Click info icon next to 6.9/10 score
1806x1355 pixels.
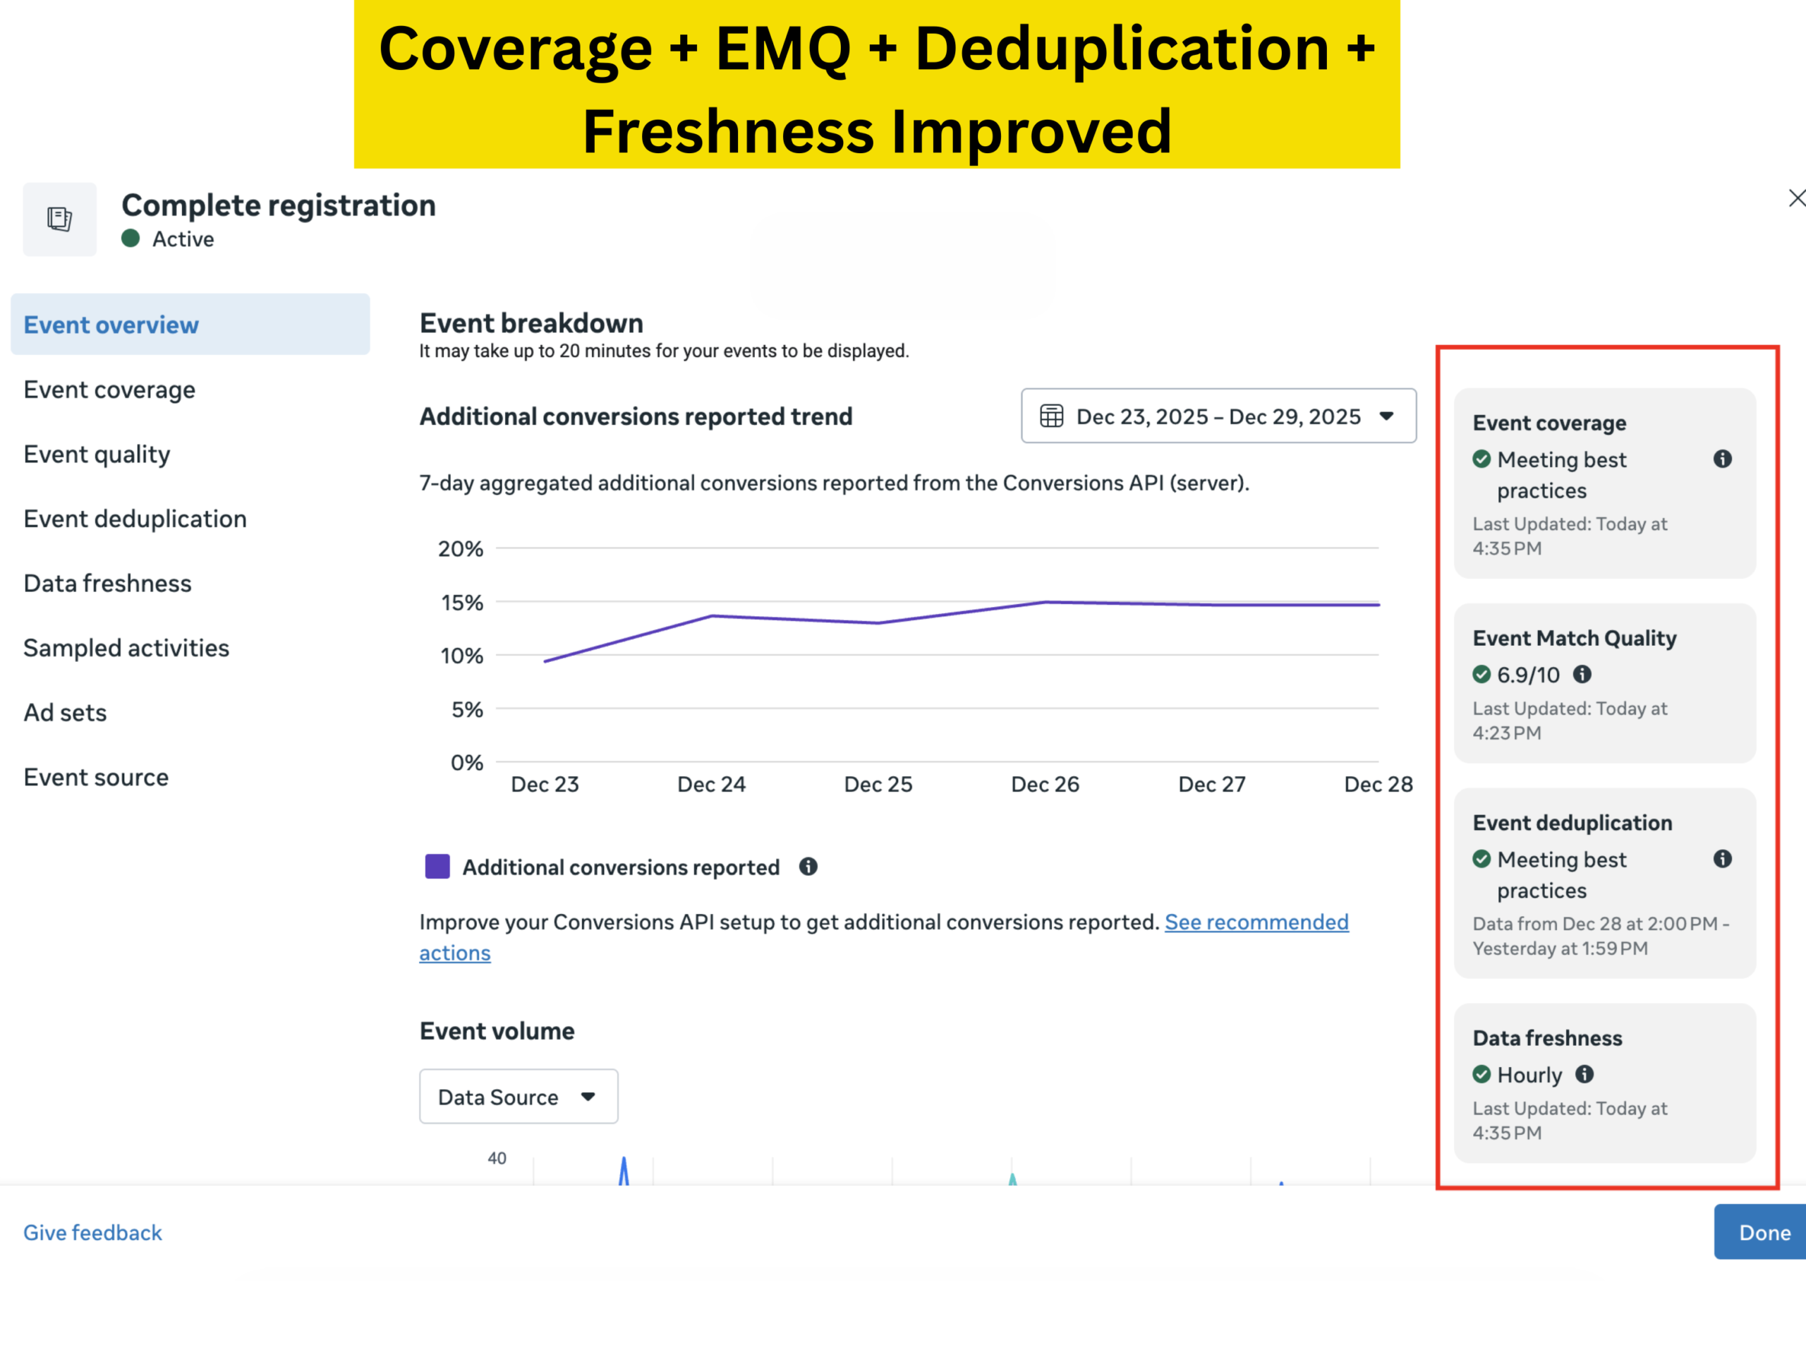1582,674
